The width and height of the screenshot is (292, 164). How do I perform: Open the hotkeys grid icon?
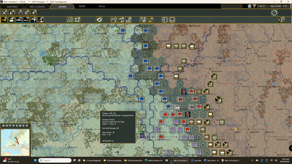(x=26, y=12)
